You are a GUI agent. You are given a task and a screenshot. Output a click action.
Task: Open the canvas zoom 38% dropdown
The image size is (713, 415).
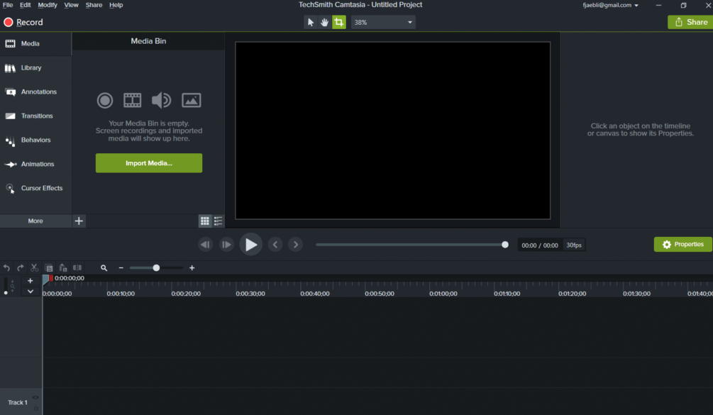[383, 22]
